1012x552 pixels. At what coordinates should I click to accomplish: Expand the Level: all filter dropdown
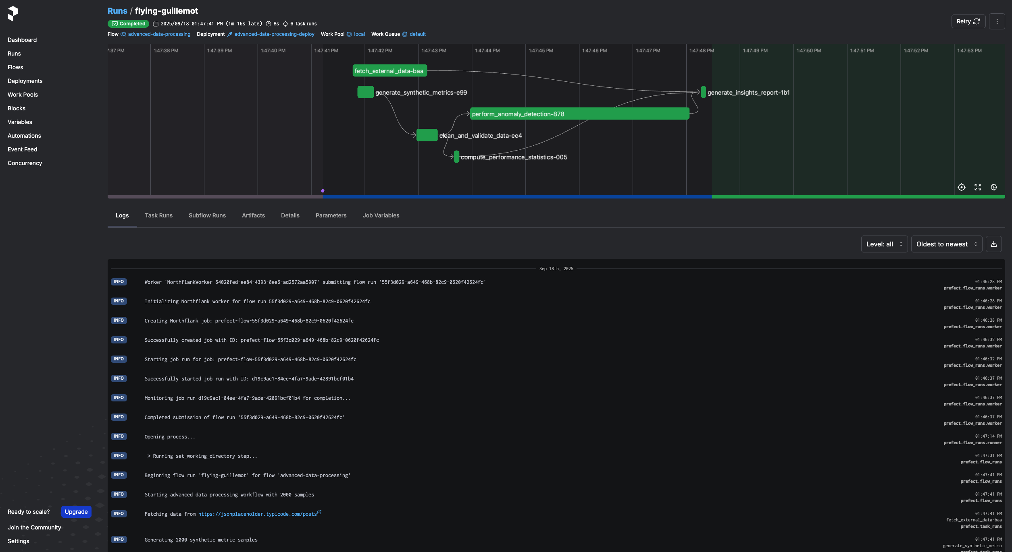[884, 244]
